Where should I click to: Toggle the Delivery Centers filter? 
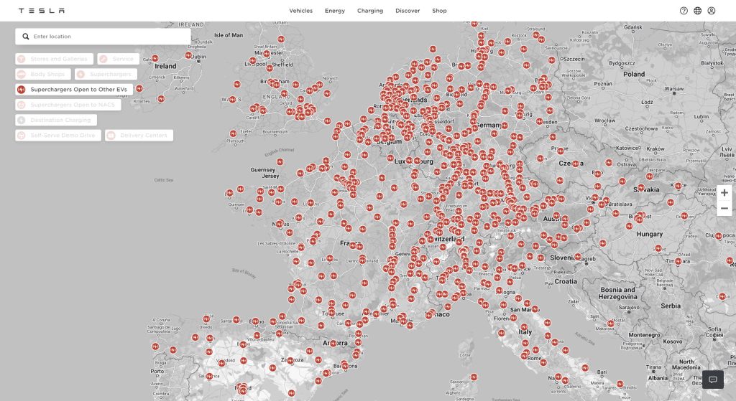tap(139, 135)
